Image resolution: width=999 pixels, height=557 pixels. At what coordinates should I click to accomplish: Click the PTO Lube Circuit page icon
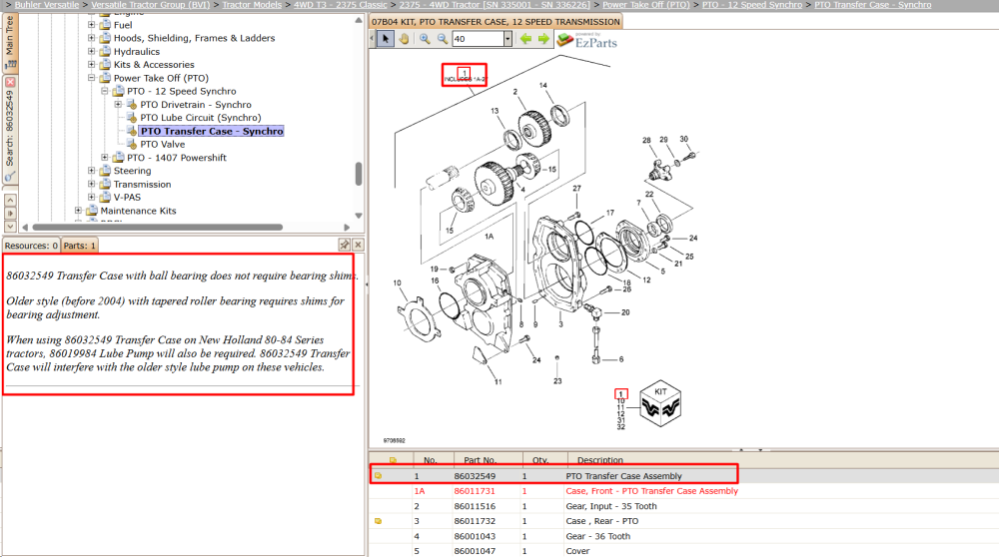[132, 118]
